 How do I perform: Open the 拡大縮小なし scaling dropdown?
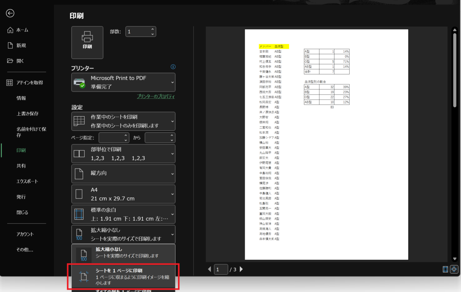click(123, 234)
